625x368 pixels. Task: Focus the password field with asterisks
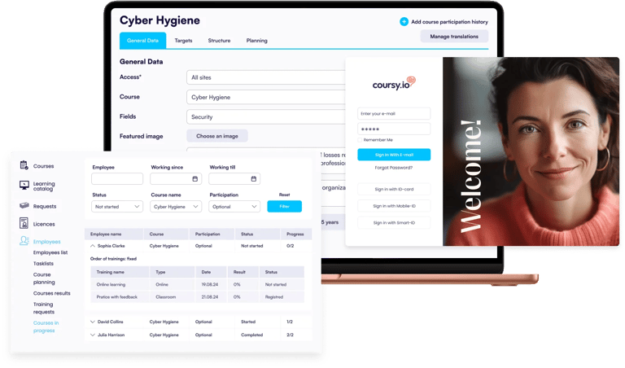click(394, 129)
